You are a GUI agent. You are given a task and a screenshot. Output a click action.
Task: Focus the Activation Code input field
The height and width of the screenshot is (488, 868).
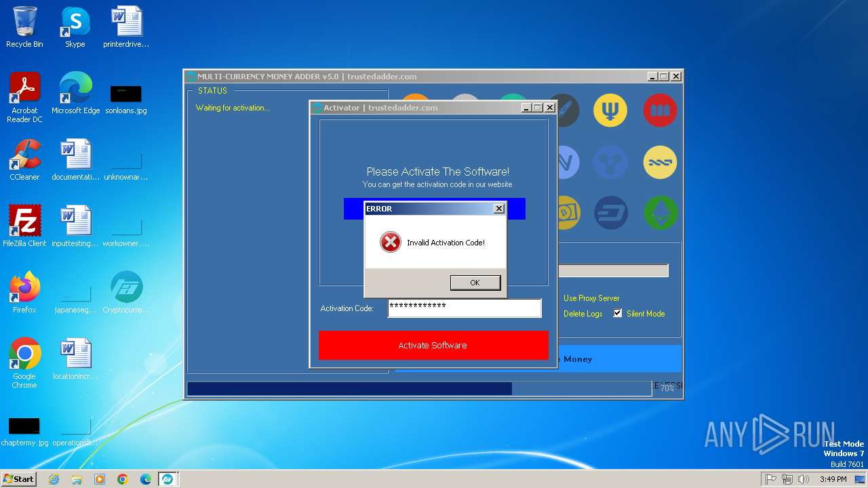pyautogui.click(x=465, y=308)
